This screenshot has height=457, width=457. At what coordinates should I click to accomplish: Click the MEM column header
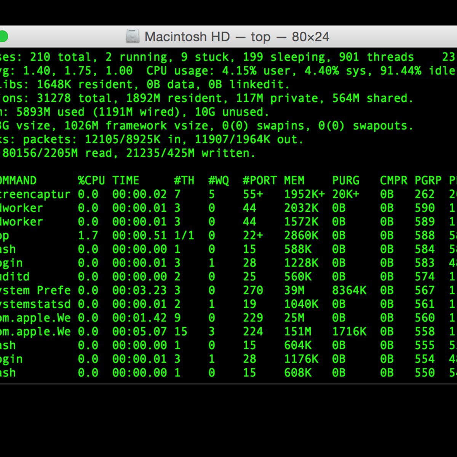[294, 181]
